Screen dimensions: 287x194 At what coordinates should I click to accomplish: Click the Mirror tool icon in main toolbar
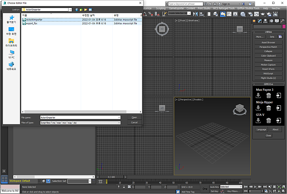196,14
